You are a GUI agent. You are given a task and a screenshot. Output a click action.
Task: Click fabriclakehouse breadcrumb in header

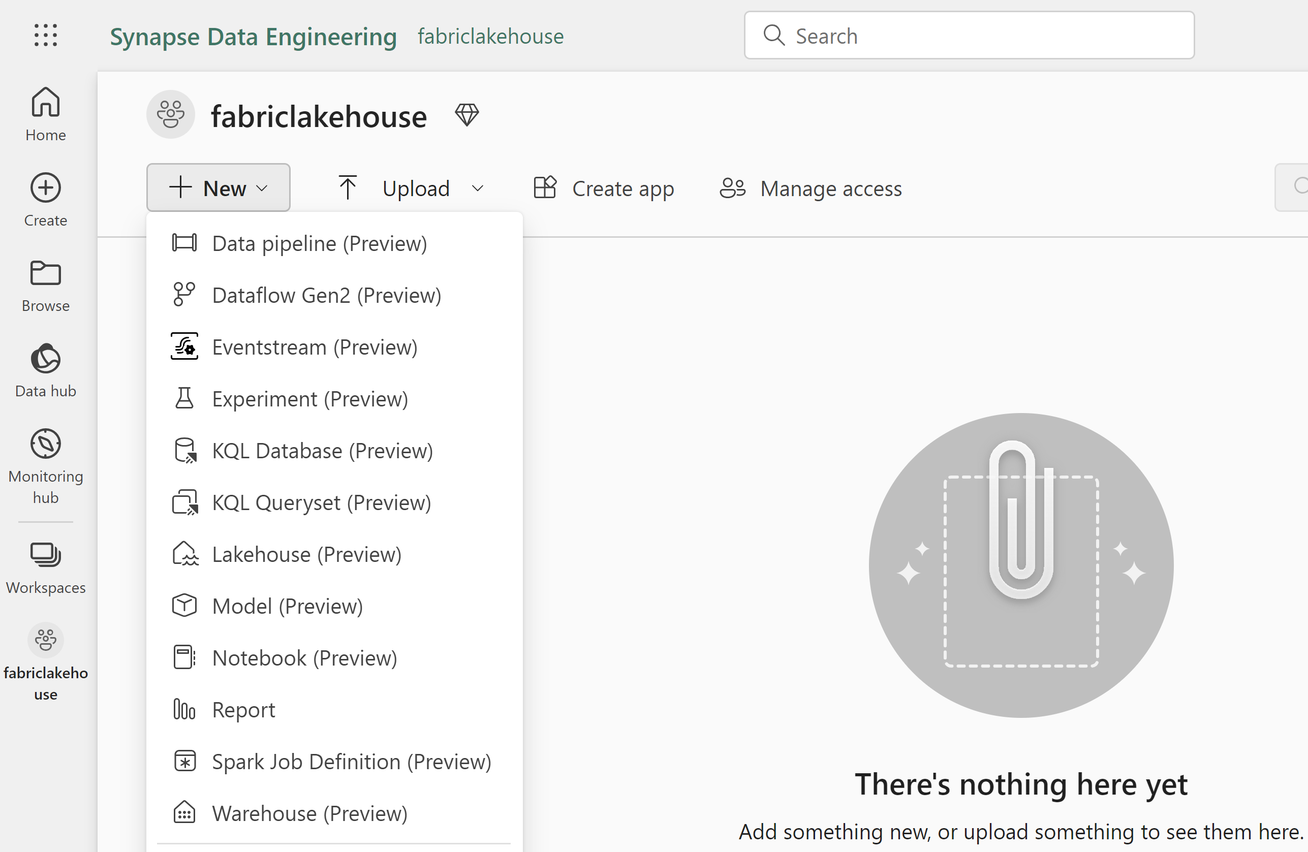pos(490,36)
